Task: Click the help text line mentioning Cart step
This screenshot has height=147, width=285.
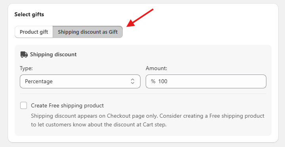Action: click(x=99, y=125)
